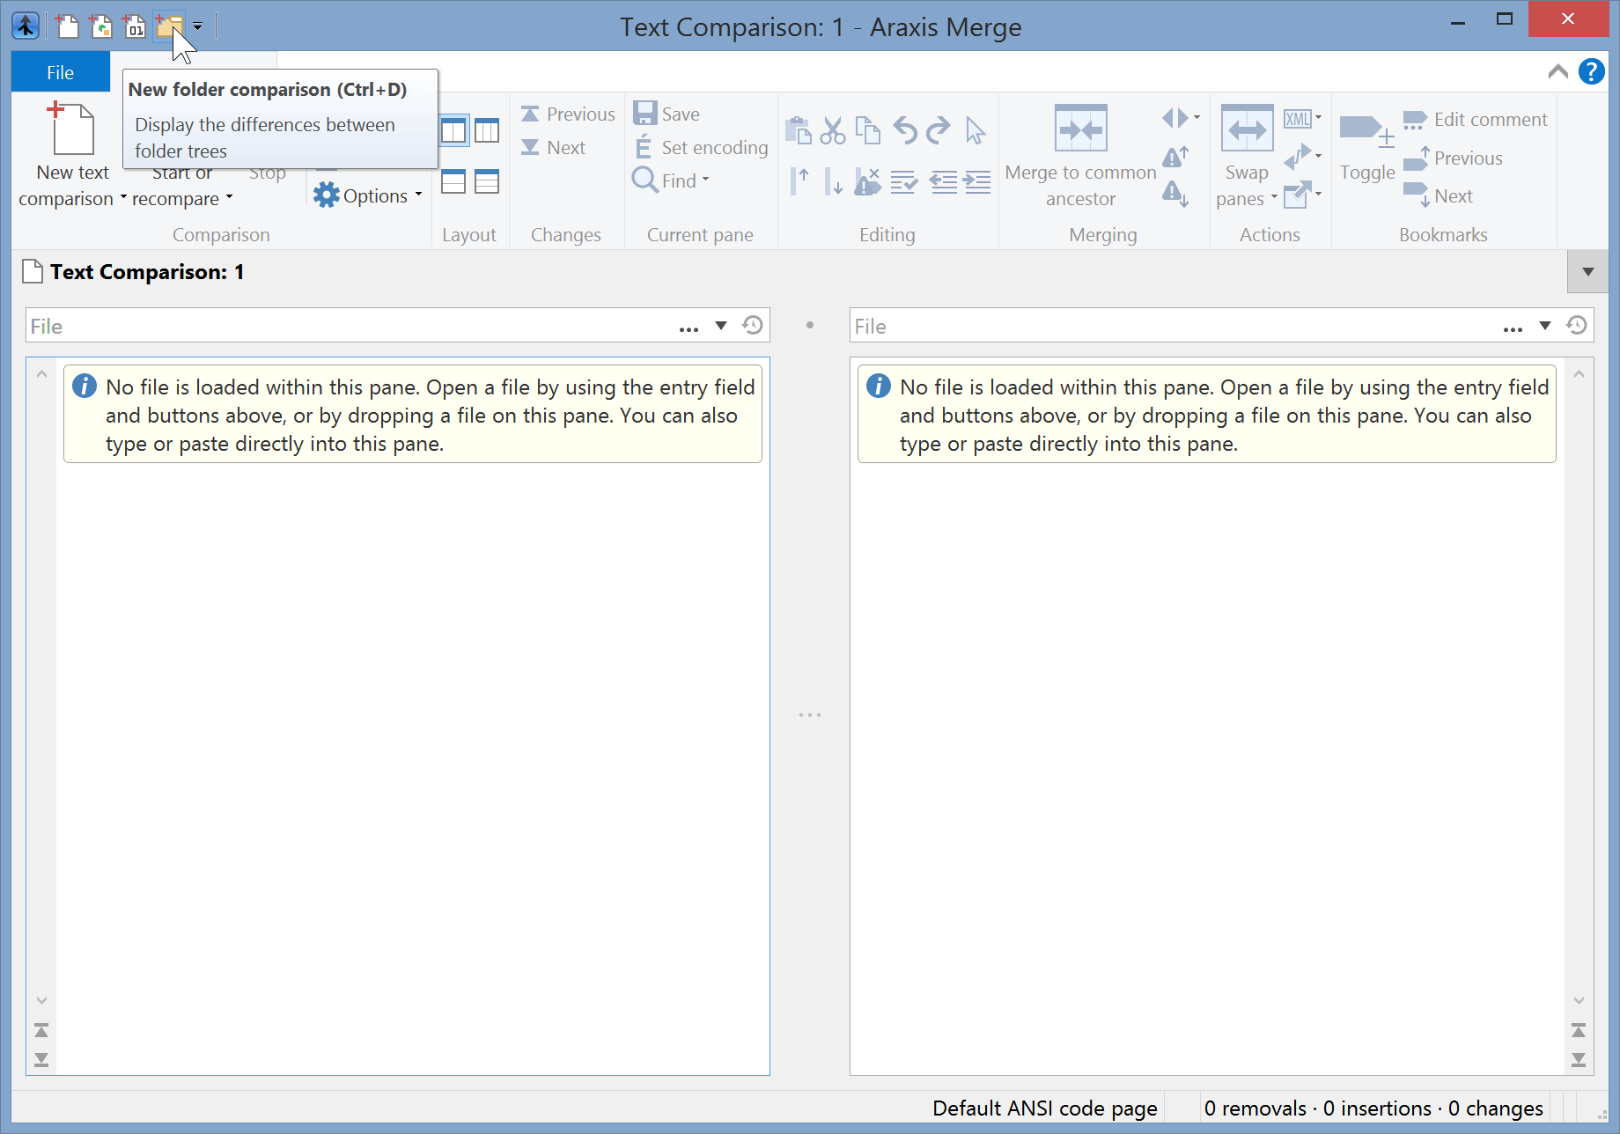This screenshot has width=1620, height=1134.
Task: Switch to the File tab
Action: pos(60,71)
